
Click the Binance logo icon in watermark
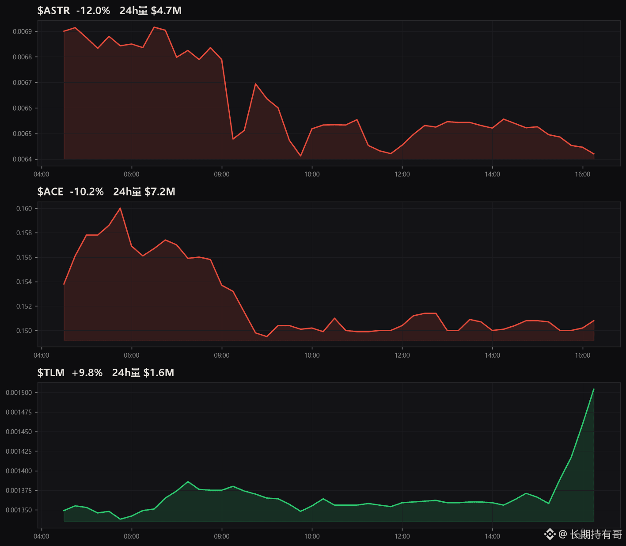pos(550,534)
